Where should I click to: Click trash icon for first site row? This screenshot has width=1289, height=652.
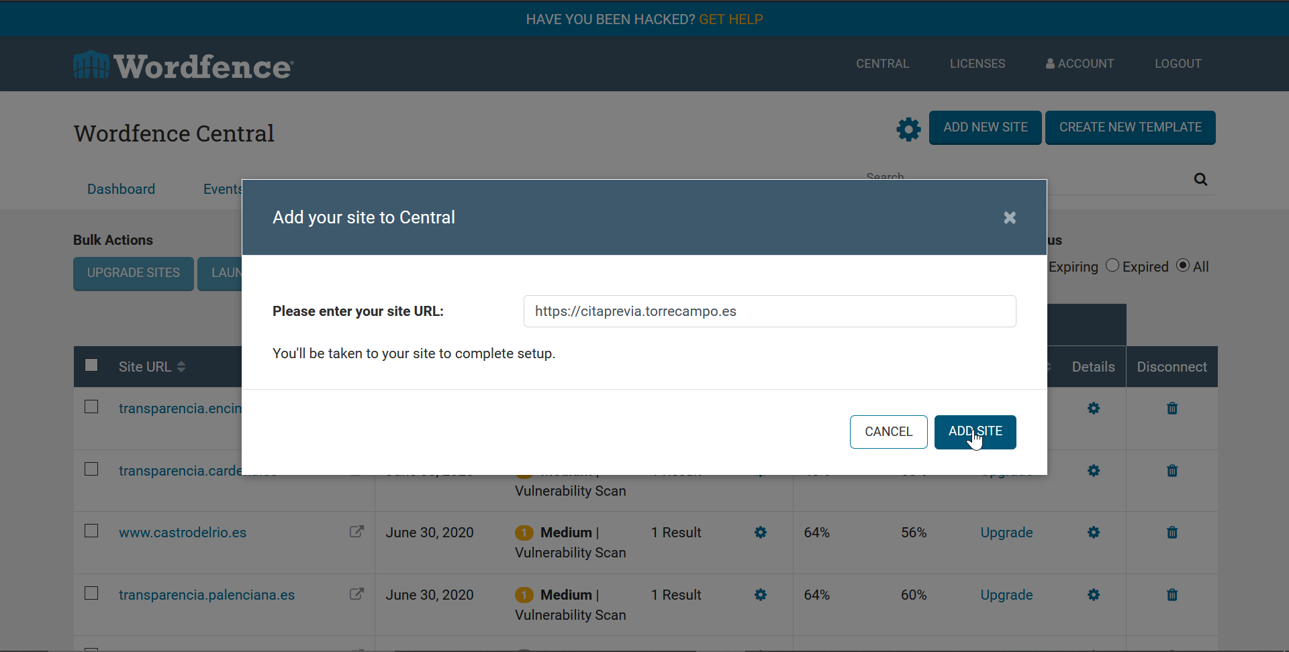[1172, 409]
